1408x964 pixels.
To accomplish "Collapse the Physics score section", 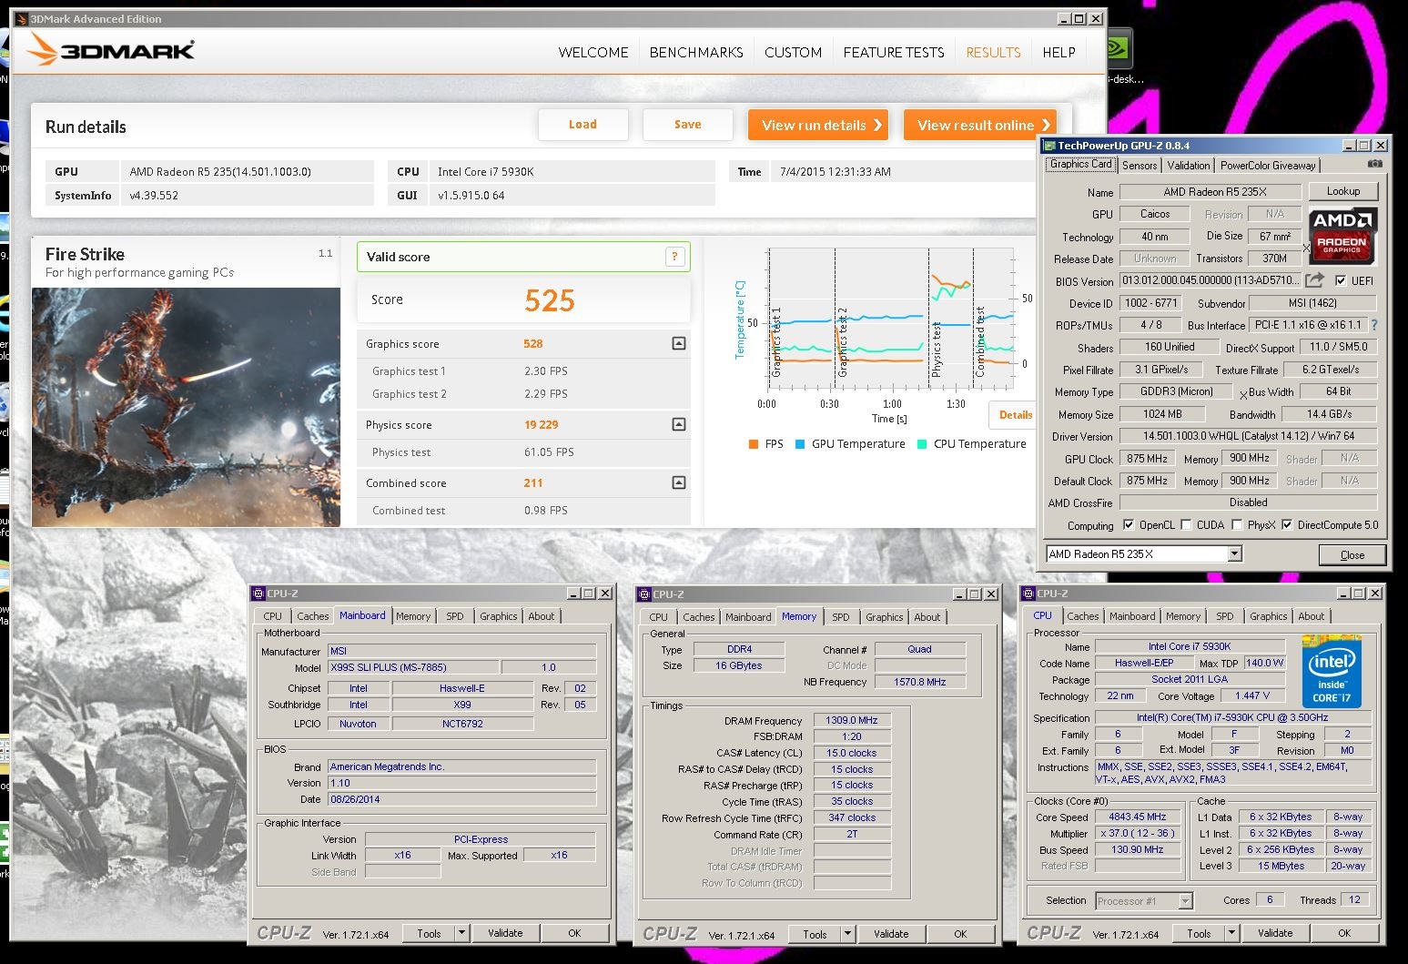I will point(678,424).
